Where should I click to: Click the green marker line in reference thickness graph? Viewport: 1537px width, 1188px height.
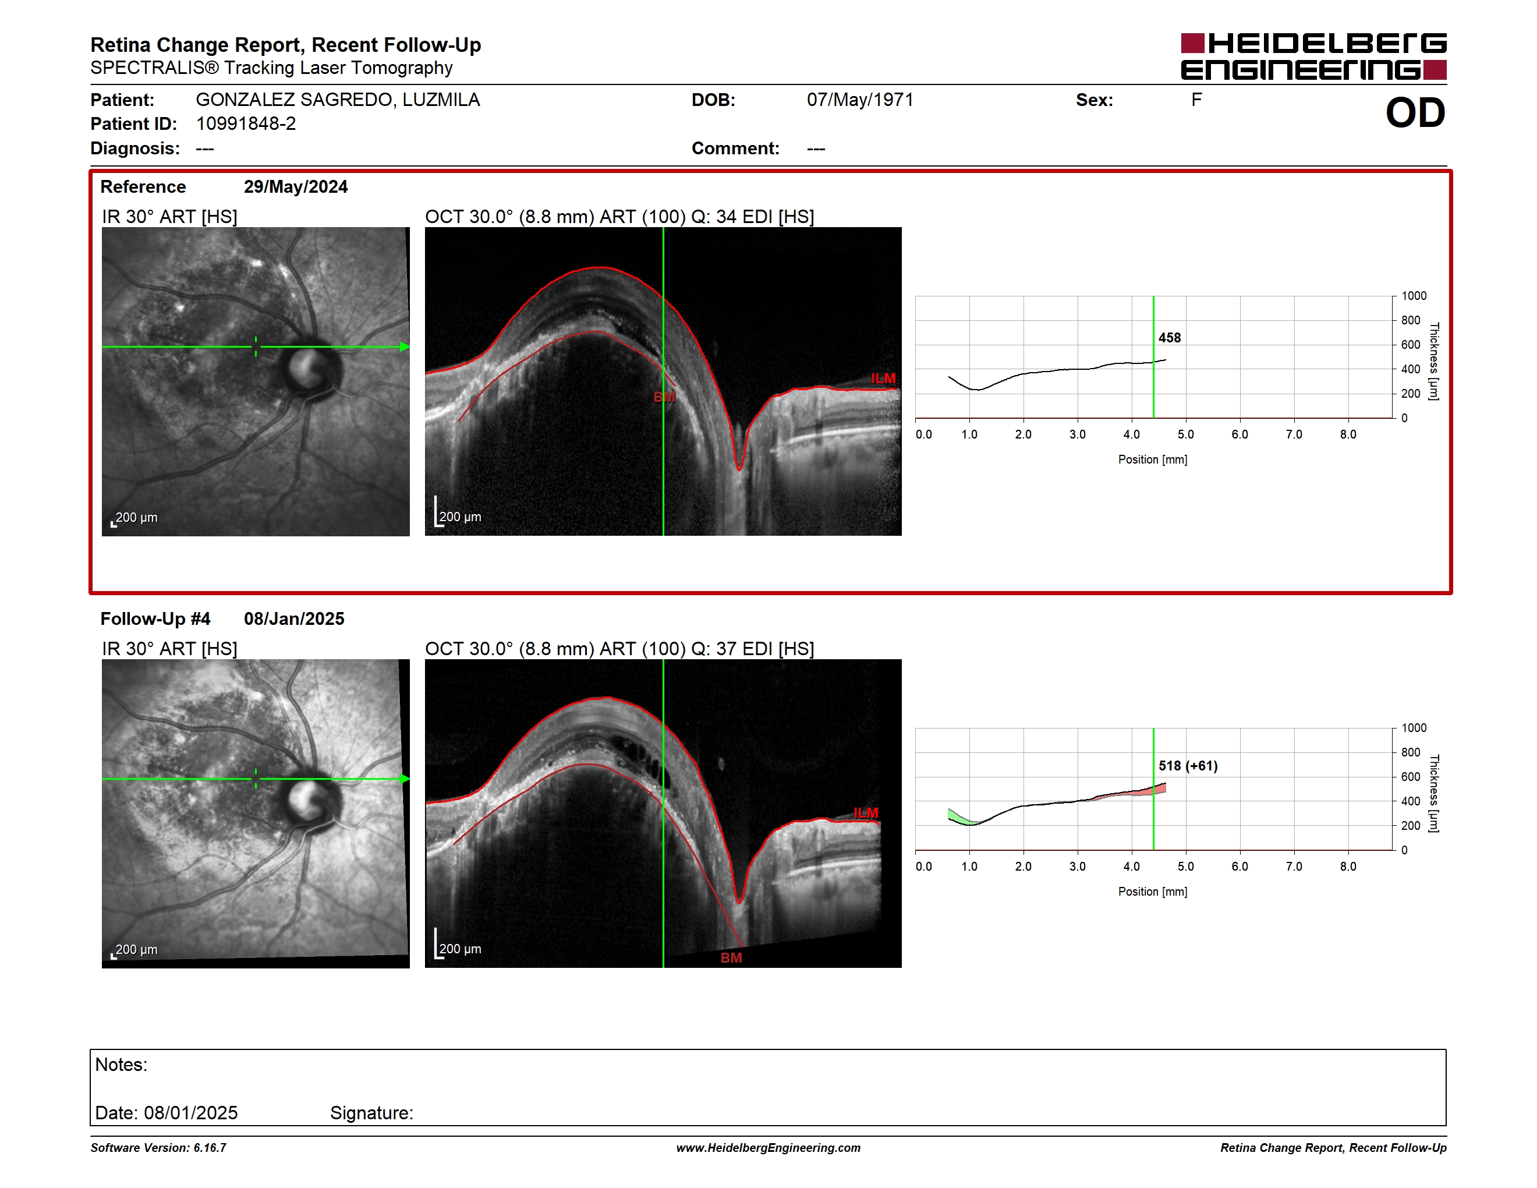[x=1153, y=357]
